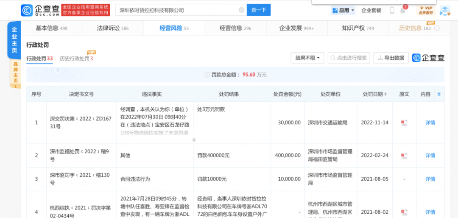Image resolution: width=458 pixels, height=218 pixels.
Task: Open the 结果不限 filter dropdown
Action: pos(307,58)
